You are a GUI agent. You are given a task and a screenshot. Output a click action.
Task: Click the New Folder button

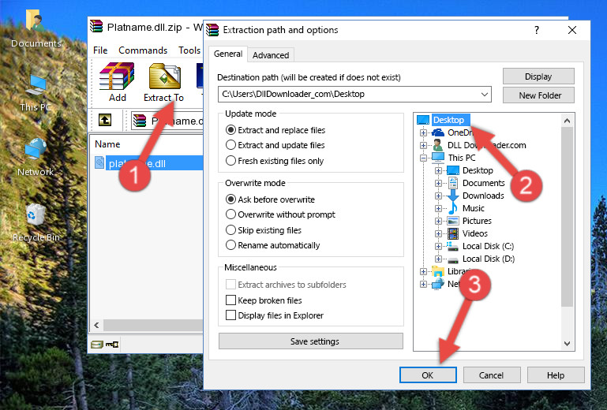538,95
